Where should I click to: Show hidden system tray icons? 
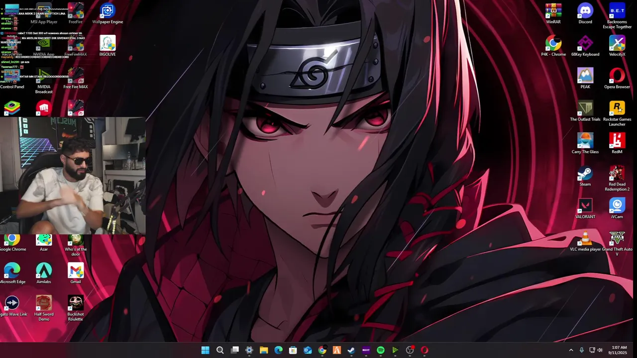click(571, 350)
